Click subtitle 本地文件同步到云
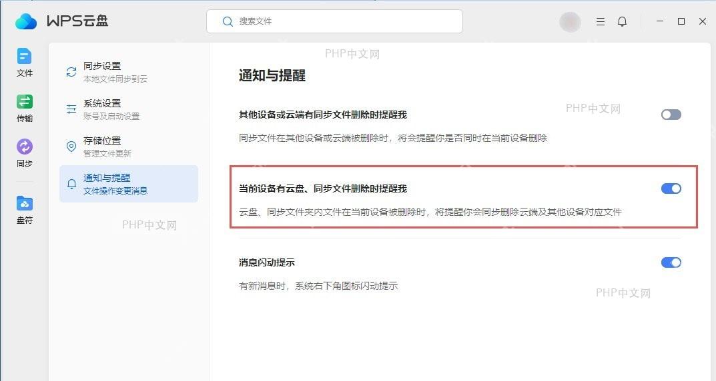 coord(115,79)
